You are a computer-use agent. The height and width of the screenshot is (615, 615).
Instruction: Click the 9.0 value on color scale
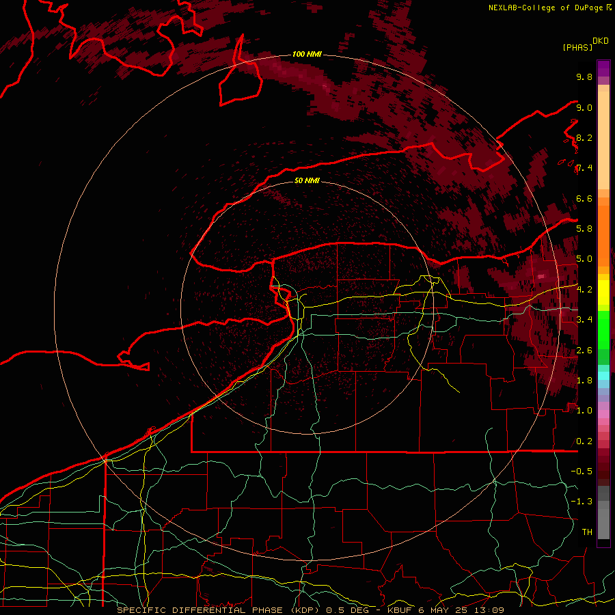[584, 107]
